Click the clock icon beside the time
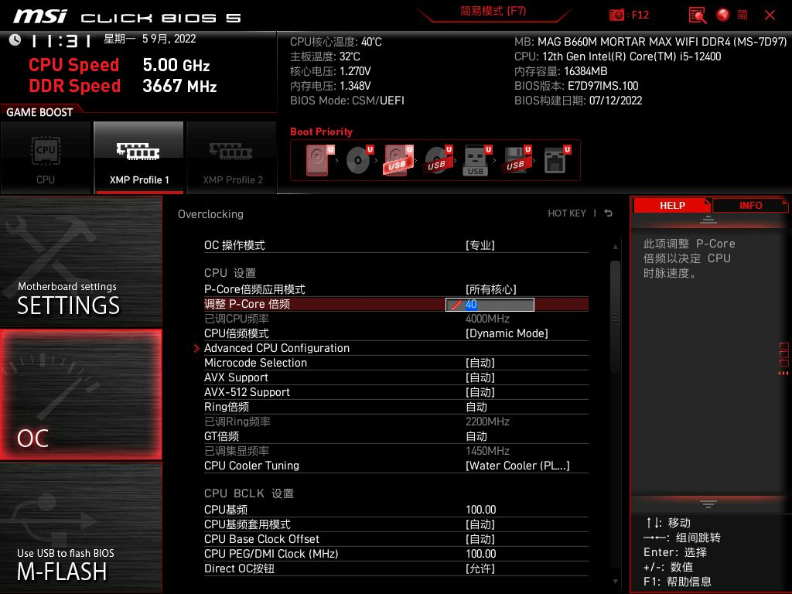Image resolution: width=792 pixels, height=594 pixels. [x=15, y=39]
